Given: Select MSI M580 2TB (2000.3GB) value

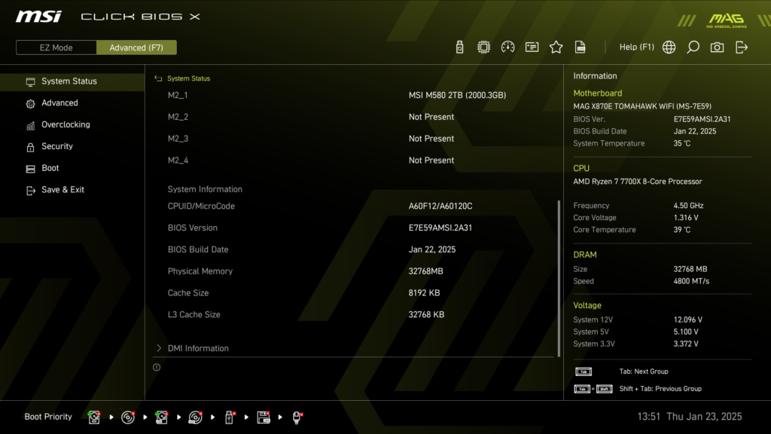Looking at the screenshot, I should point(457,95).
